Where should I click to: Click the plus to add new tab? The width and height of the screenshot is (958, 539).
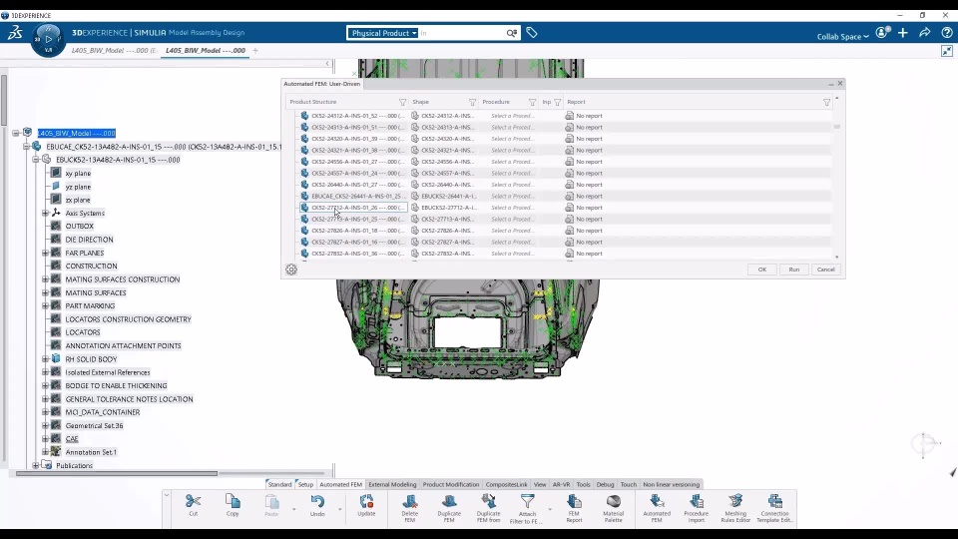[255, 51]
